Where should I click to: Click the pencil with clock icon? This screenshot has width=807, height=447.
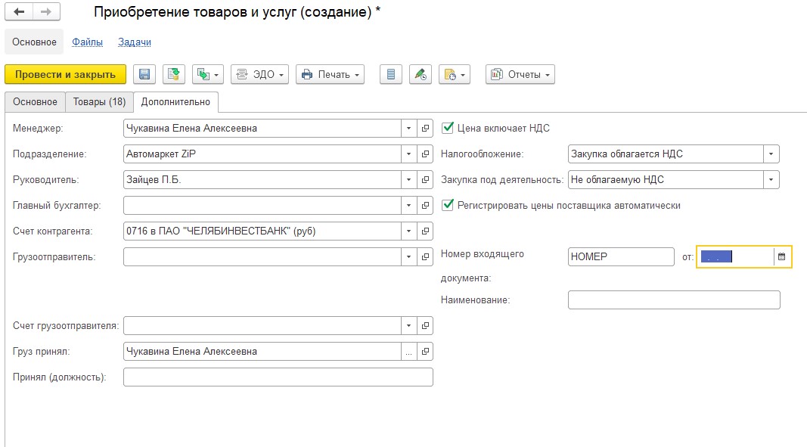click(420, 74)
